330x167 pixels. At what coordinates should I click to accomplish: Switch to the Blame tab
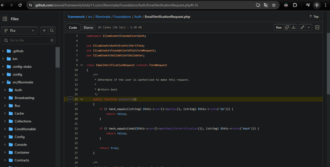coord(88,28)
